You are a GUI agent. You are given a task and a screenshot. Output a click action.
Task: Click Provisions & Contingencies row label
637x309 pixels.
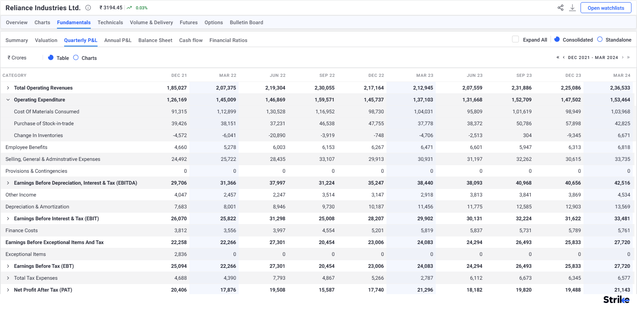click(x=36, y=171)
